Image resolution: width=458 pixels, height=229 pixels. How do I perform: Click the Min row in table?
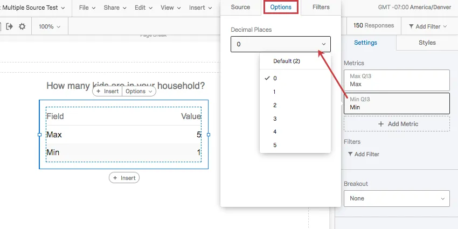point(123,152)
